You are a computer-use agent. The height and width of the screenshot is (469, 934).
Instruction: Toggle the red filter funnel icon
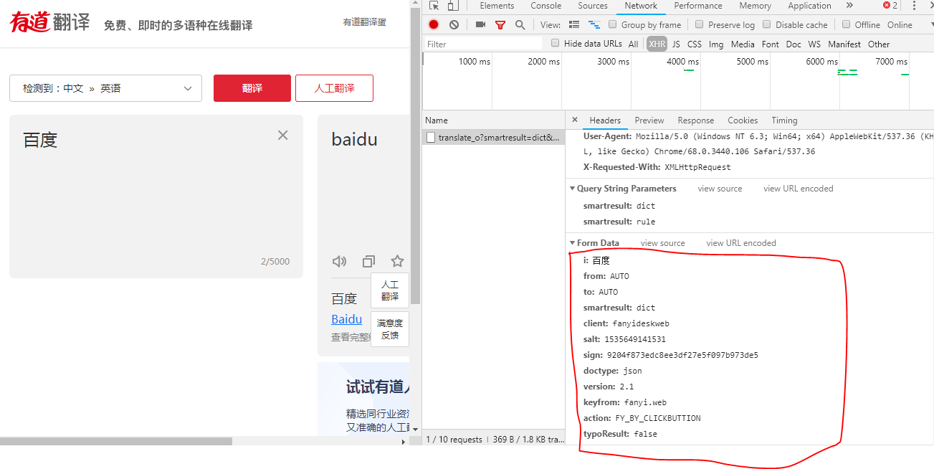click(500, 24)
